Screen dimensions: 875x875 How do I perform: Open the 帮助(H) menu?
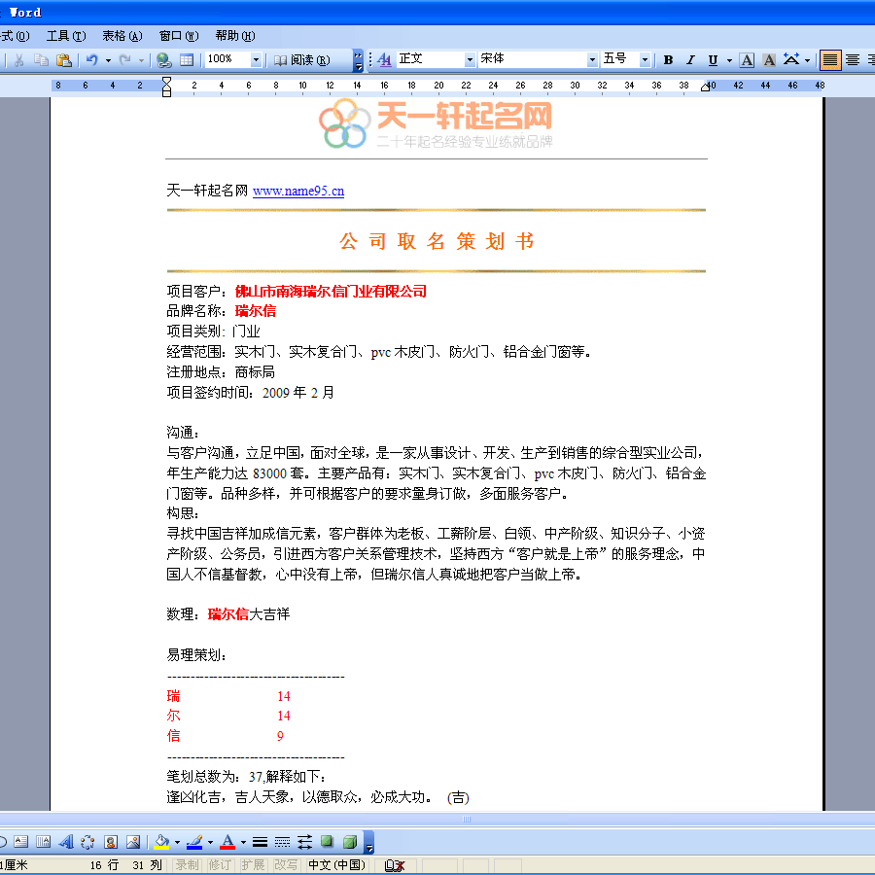click(x=235, y=36)
